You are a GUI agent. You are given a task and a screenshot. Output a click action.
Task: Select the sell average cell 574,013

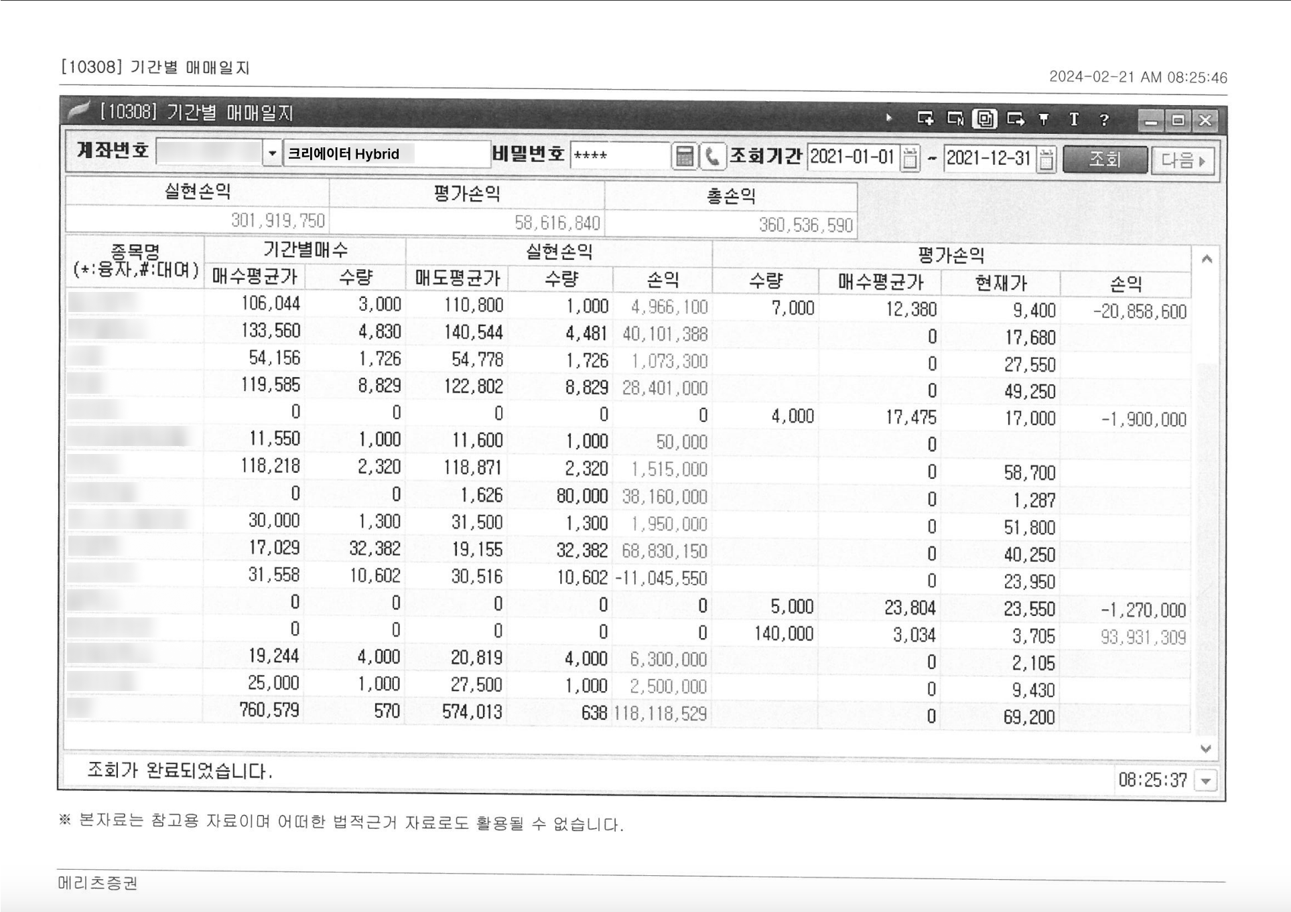click(x=457, y=712)
